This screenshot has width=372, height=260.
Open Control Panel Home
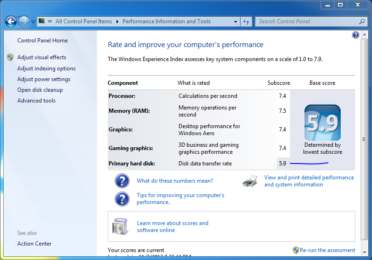[42, 41]
